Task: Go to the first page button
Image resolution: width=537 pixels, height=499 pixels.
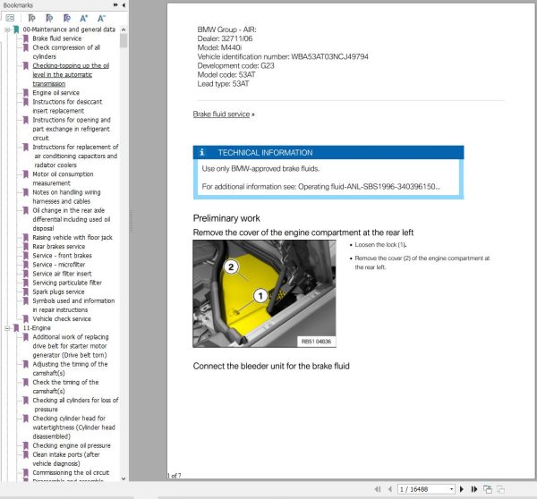Action: [378, 489]
